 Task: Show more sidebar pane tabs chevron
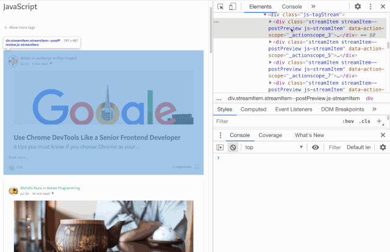coord(374,109)
